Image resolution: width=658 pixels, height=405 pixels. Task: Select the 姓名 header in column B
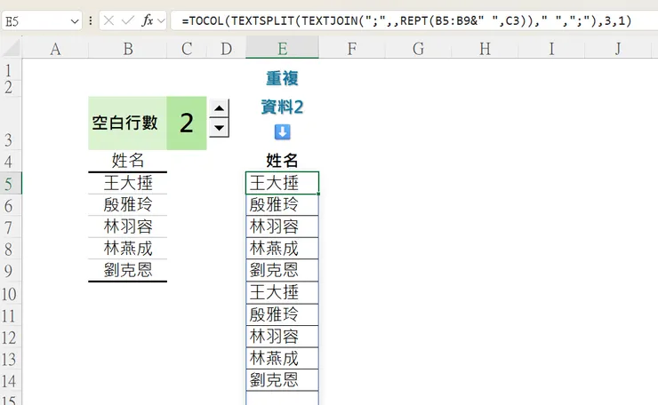(127, 161)
